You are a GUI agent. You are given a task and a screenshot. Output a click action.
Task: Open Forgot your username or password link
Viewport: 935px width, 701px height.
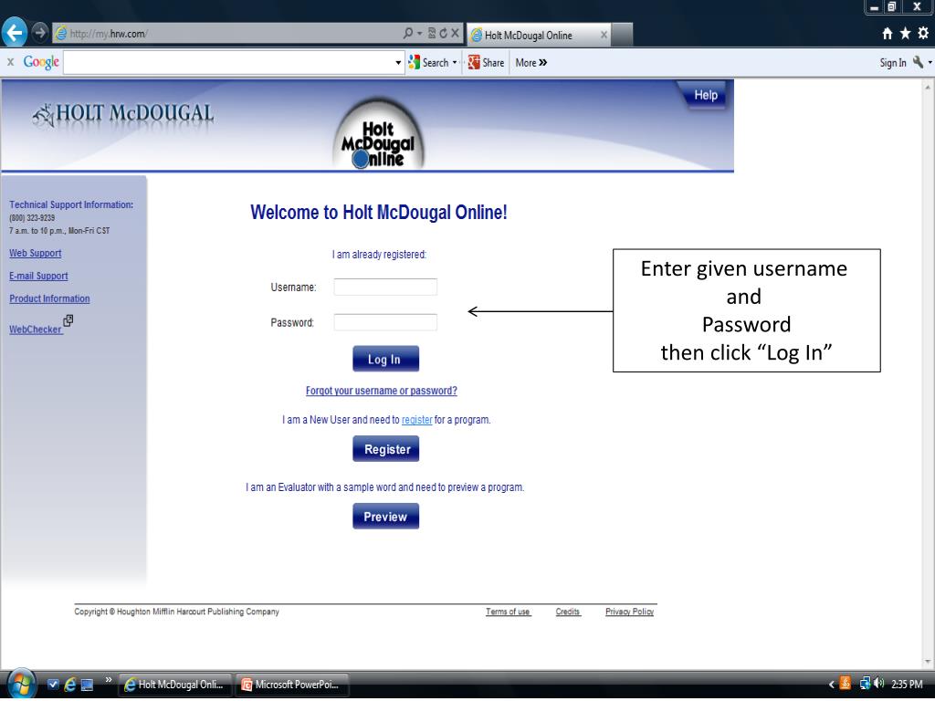(x=381, y=391)
